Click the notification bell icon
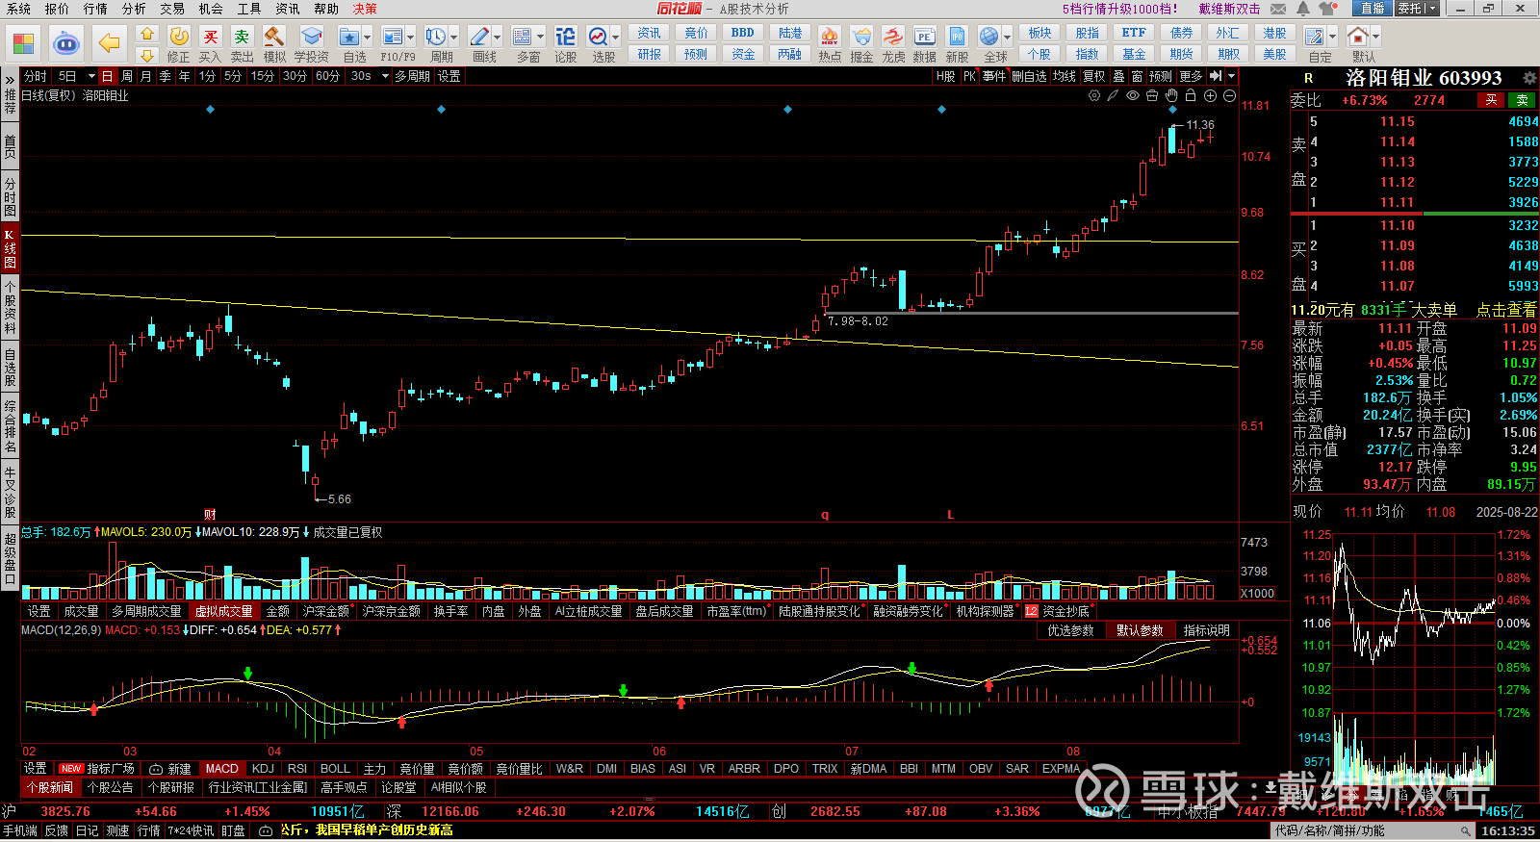This screenshot has width=1540, height=842. tap(1302, 9)
